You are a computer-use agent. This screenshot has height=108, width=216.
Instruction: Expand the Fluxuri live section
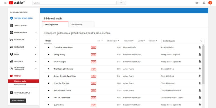[35, 40]
